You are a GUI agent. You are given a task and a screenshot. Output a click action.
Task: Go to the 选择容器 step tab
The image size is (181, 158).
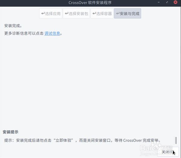(x=102, y=13)
